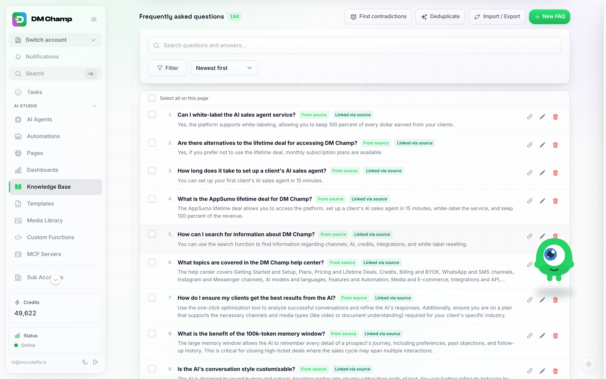Viewport: 606px width, 379px height.
Task: Copy link for white-label FAQ
Action: (x=530, y=117)
